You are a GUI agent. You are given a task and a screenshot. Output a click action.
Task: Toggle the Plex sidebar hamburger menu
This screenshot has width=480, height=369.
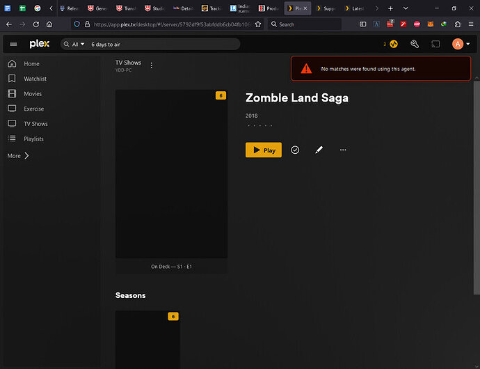click(x=13, y=44)
